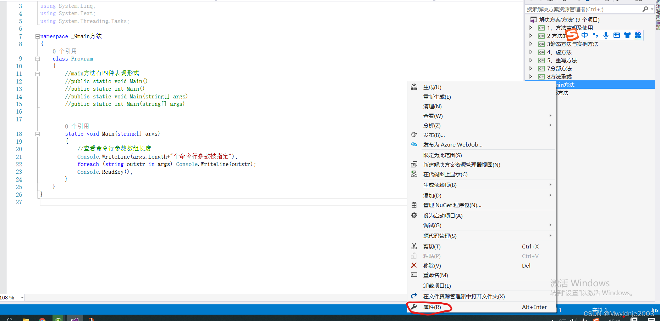Collapse the namespace _9main方法 region
The height and width of the screenshot is (321, 660).
point(37,36)
